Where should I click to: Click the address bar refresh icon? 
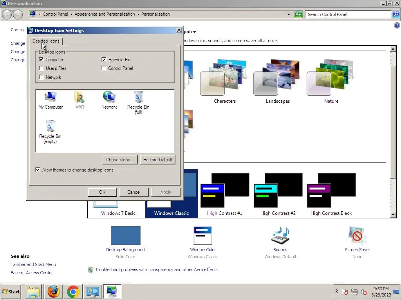tap(298, 14)
